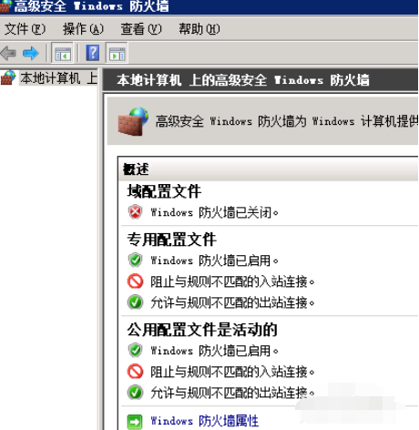Open the 操作(A) menu
The width and height of the screenshot is (419, 430).
pos(83,29)
